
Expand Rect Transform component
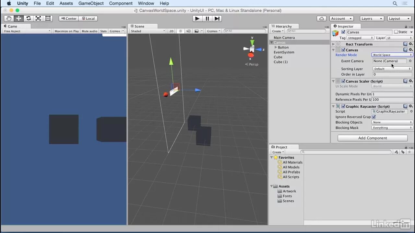[333, 44]
